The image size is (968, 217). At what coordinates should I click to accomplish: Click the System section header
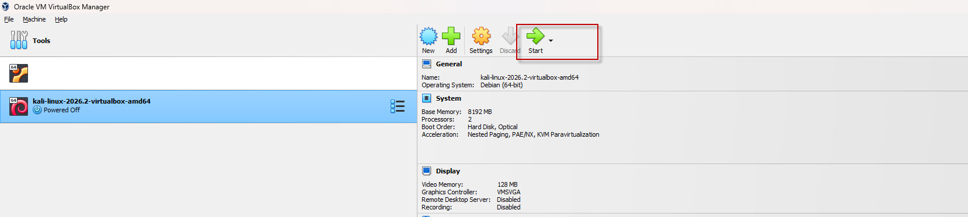(448, 98)
